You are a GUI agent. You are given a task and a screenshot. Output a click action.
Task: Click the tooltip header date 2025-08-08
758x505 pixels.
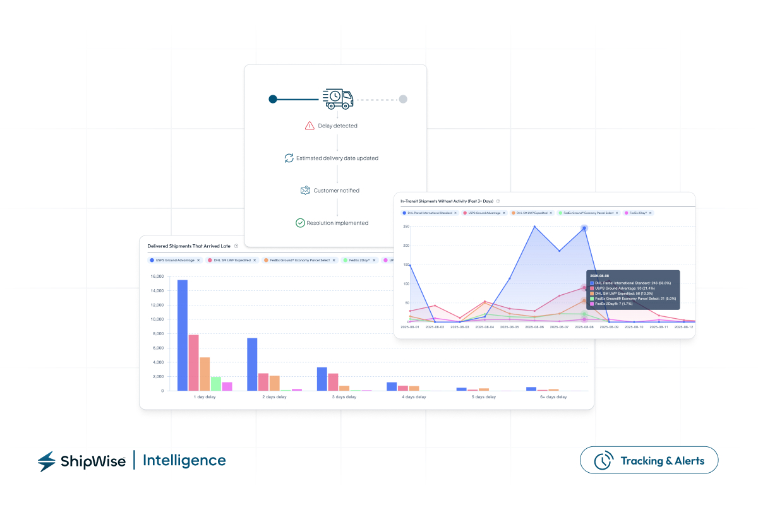(598, 276)
